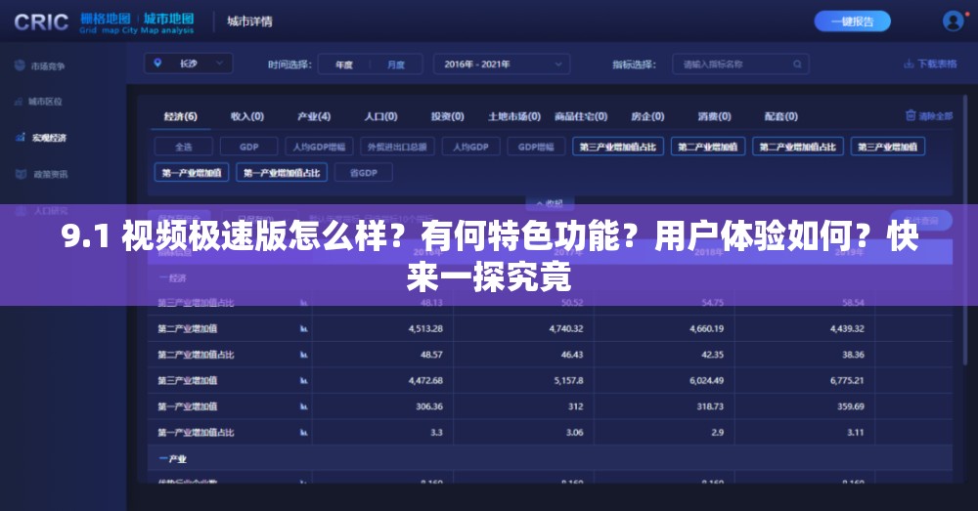The image size is (978, 511).
Task: Toggle the 外贸进出口总额 indicator chip
Action: 397,147
